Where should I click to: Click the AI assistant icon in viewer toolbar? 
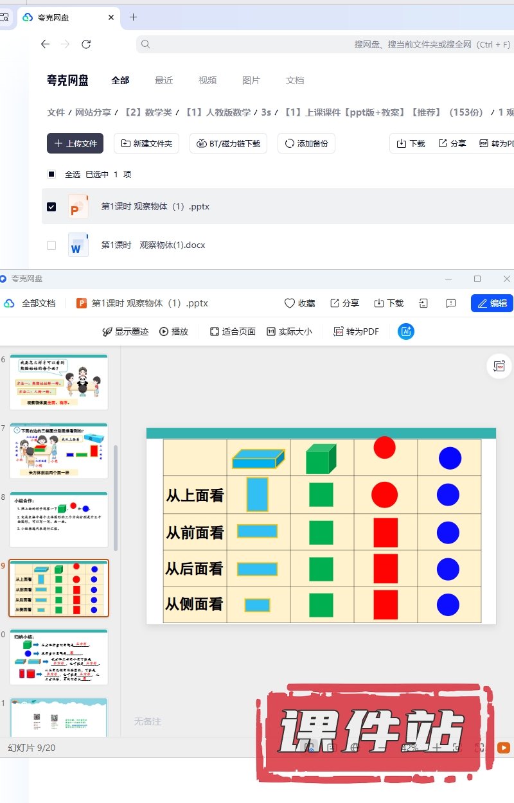click(x=405, y=331)
